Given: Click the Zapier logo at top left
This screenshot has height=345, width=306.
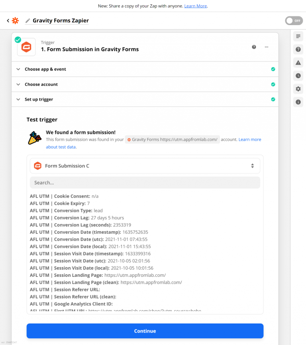Looking at the screenshot, I should pyautogui.click(x=15, y=20).
